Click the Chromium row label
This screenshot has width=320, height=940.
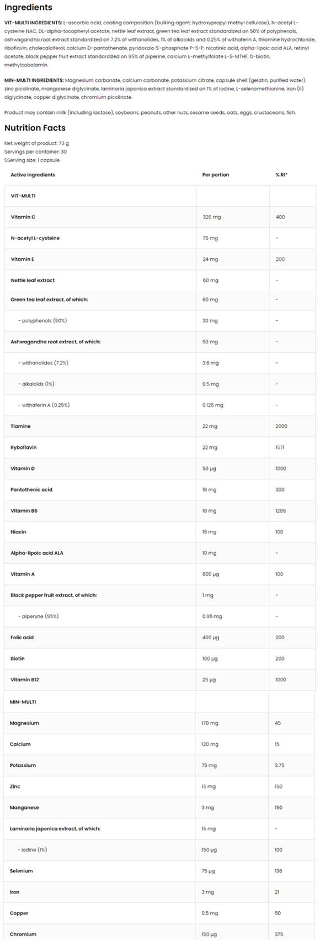pos(23,934)
